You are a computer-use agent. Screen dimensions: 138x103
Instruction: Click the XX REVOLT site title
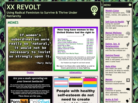coord(24,7)
